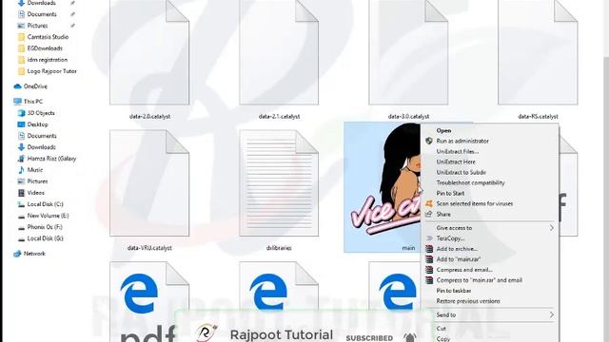Select the dxlibraries file thumbnail
The height and width of the screenshot is (342, 609).
pyautogui.click(x=279, y=183)
